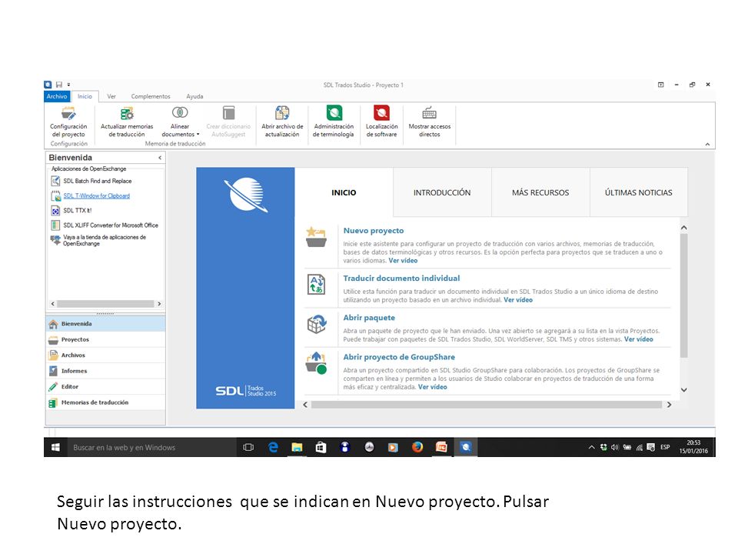Click Actualizar memorias de traducción icon
The height and width of the screenshot is (554, 738).
[x=127, y=114]
